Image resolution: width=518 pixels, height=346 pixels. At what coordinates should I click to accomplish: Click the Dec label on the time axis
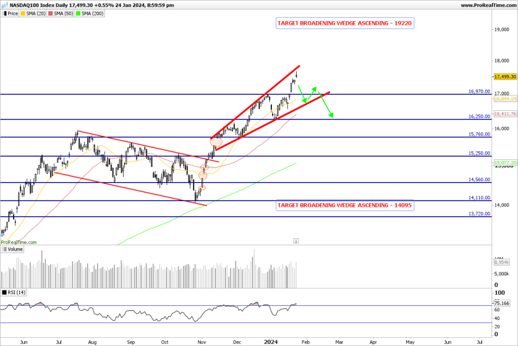[x=237, y=342]
